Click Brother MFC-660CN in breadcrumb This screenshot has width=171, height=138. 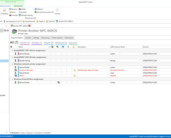(64, 21)
